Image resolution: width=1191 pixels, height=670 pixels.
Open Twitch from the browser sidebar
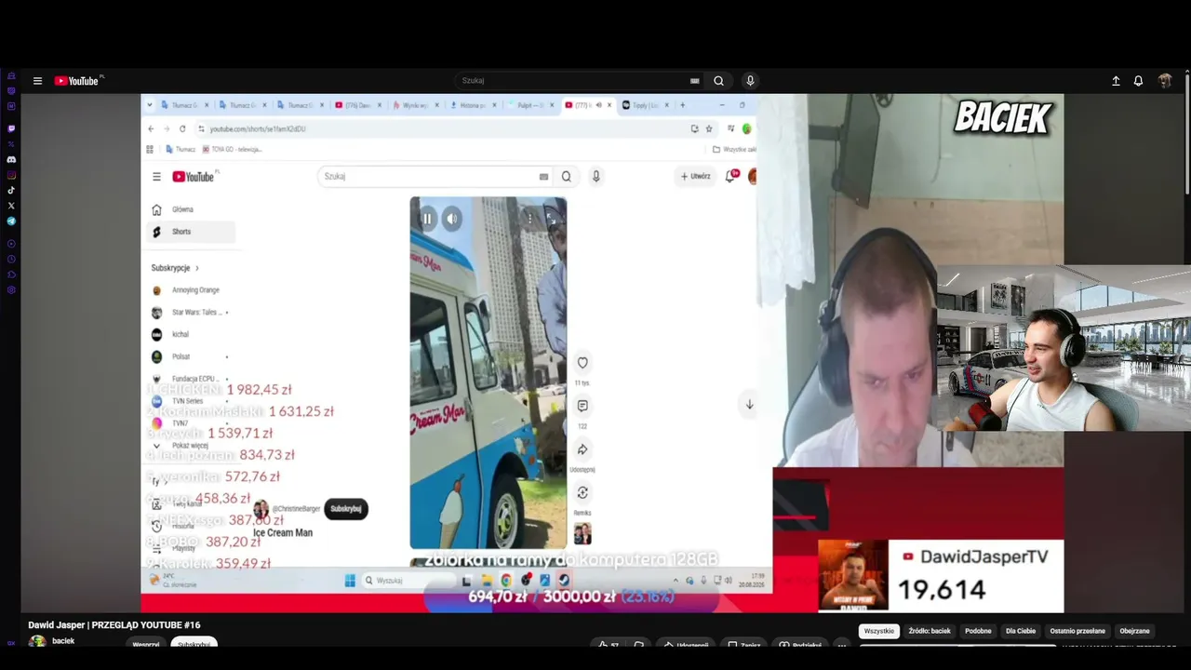[x=11, y=128]
